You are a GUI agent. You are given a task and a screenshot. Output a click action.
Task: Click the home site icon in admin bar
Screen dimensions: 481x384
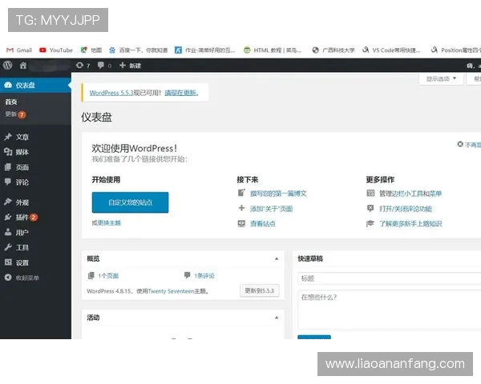[23, 66]
